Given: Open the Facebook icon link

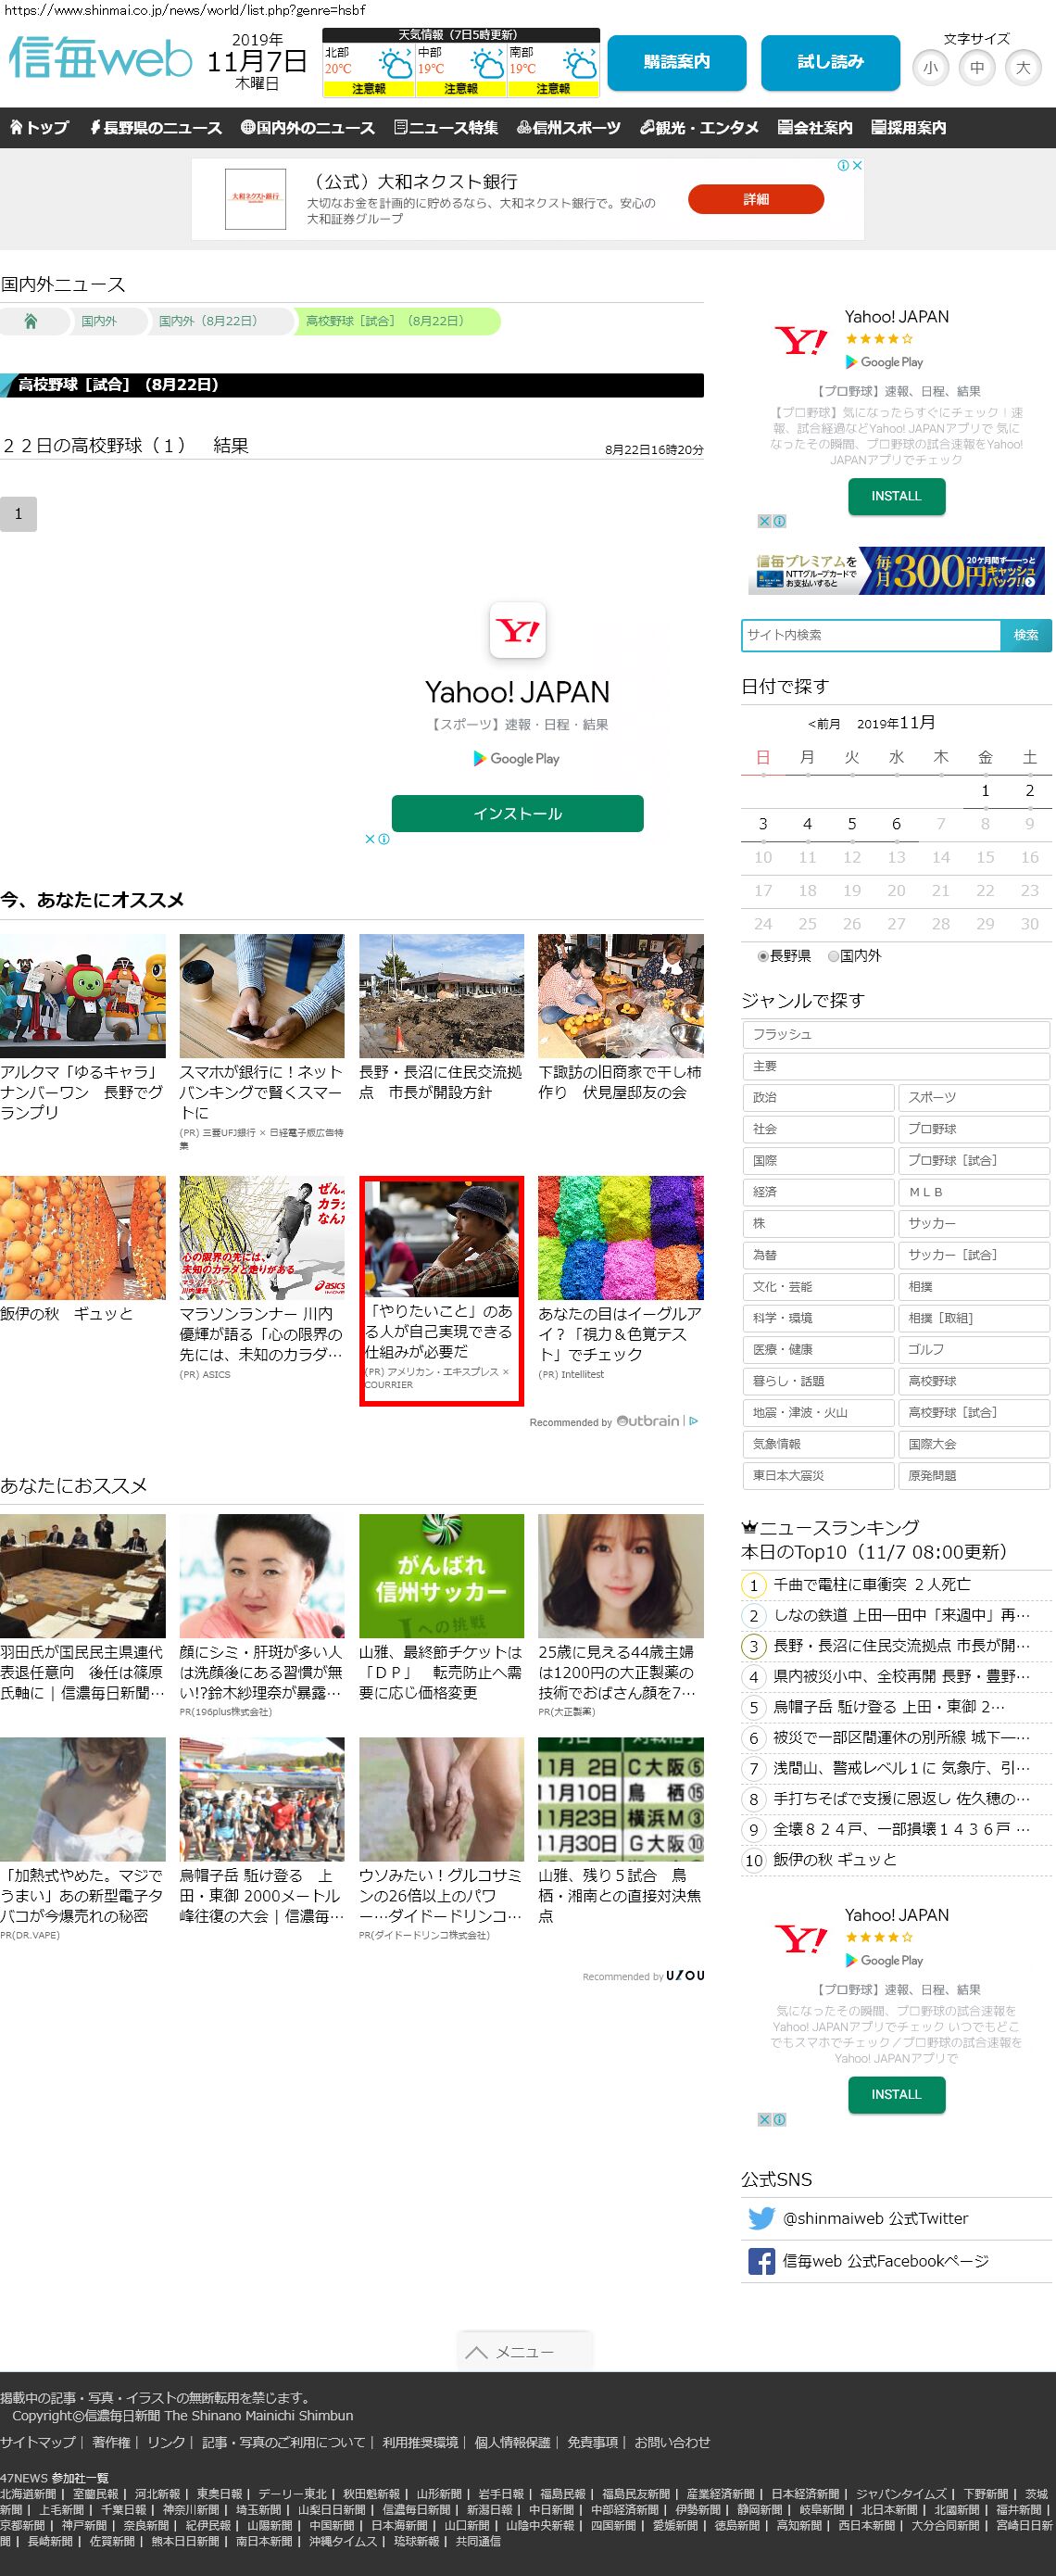Looking at the screenshot, I should [761, 2260].
